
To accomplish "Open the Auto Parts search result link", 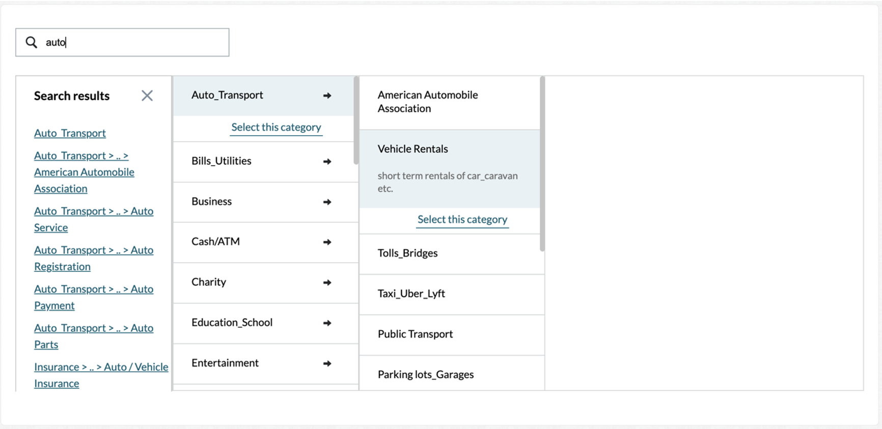I will 94,336.
